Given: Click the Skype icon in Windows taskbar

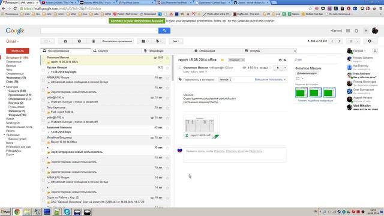Looking at the screenshot, I should (x=67, y=212).
